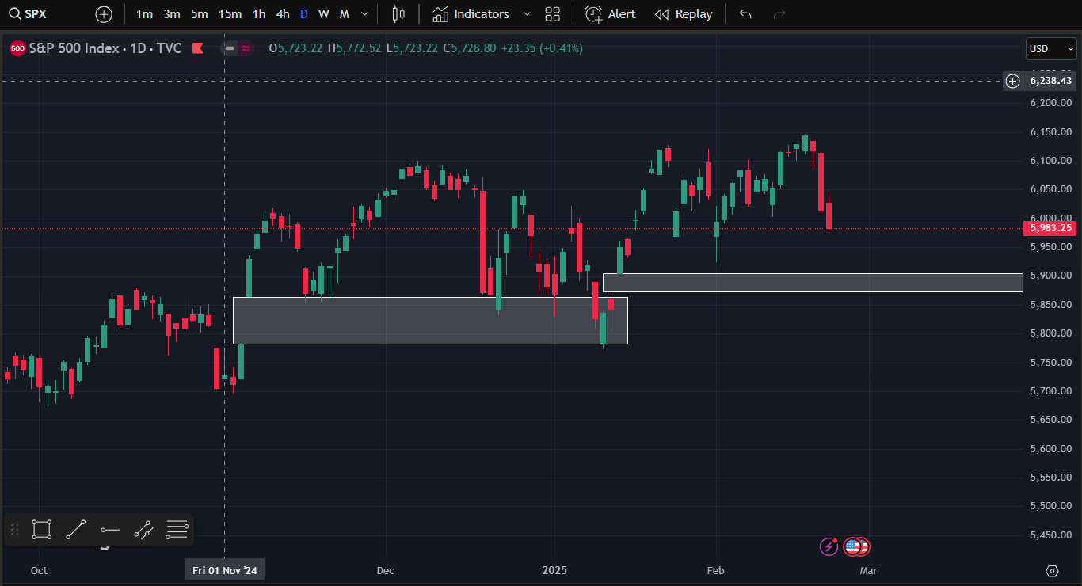Click the 2025 label on the time axis
1082x586 pixels.
pyautogui.click(x=554, y=570)
